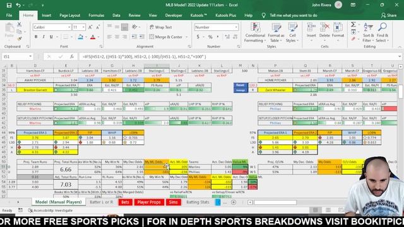Apply cell borders icon
404x227 pixels.
pos(66,37)
